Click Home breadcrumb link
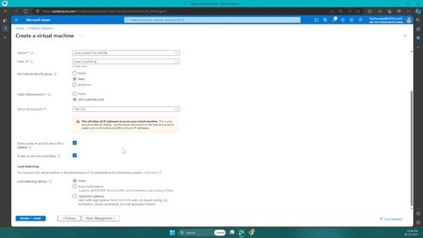This screenshot has height=238, width=423. click(20, 28)
